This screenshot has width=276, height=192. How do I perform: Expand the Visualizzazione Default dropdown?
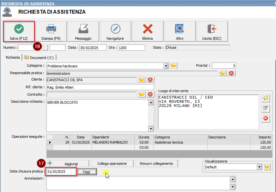259,167
